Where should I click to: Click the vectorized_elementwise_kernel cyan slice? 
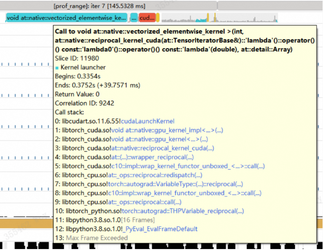tap(67, 18)
